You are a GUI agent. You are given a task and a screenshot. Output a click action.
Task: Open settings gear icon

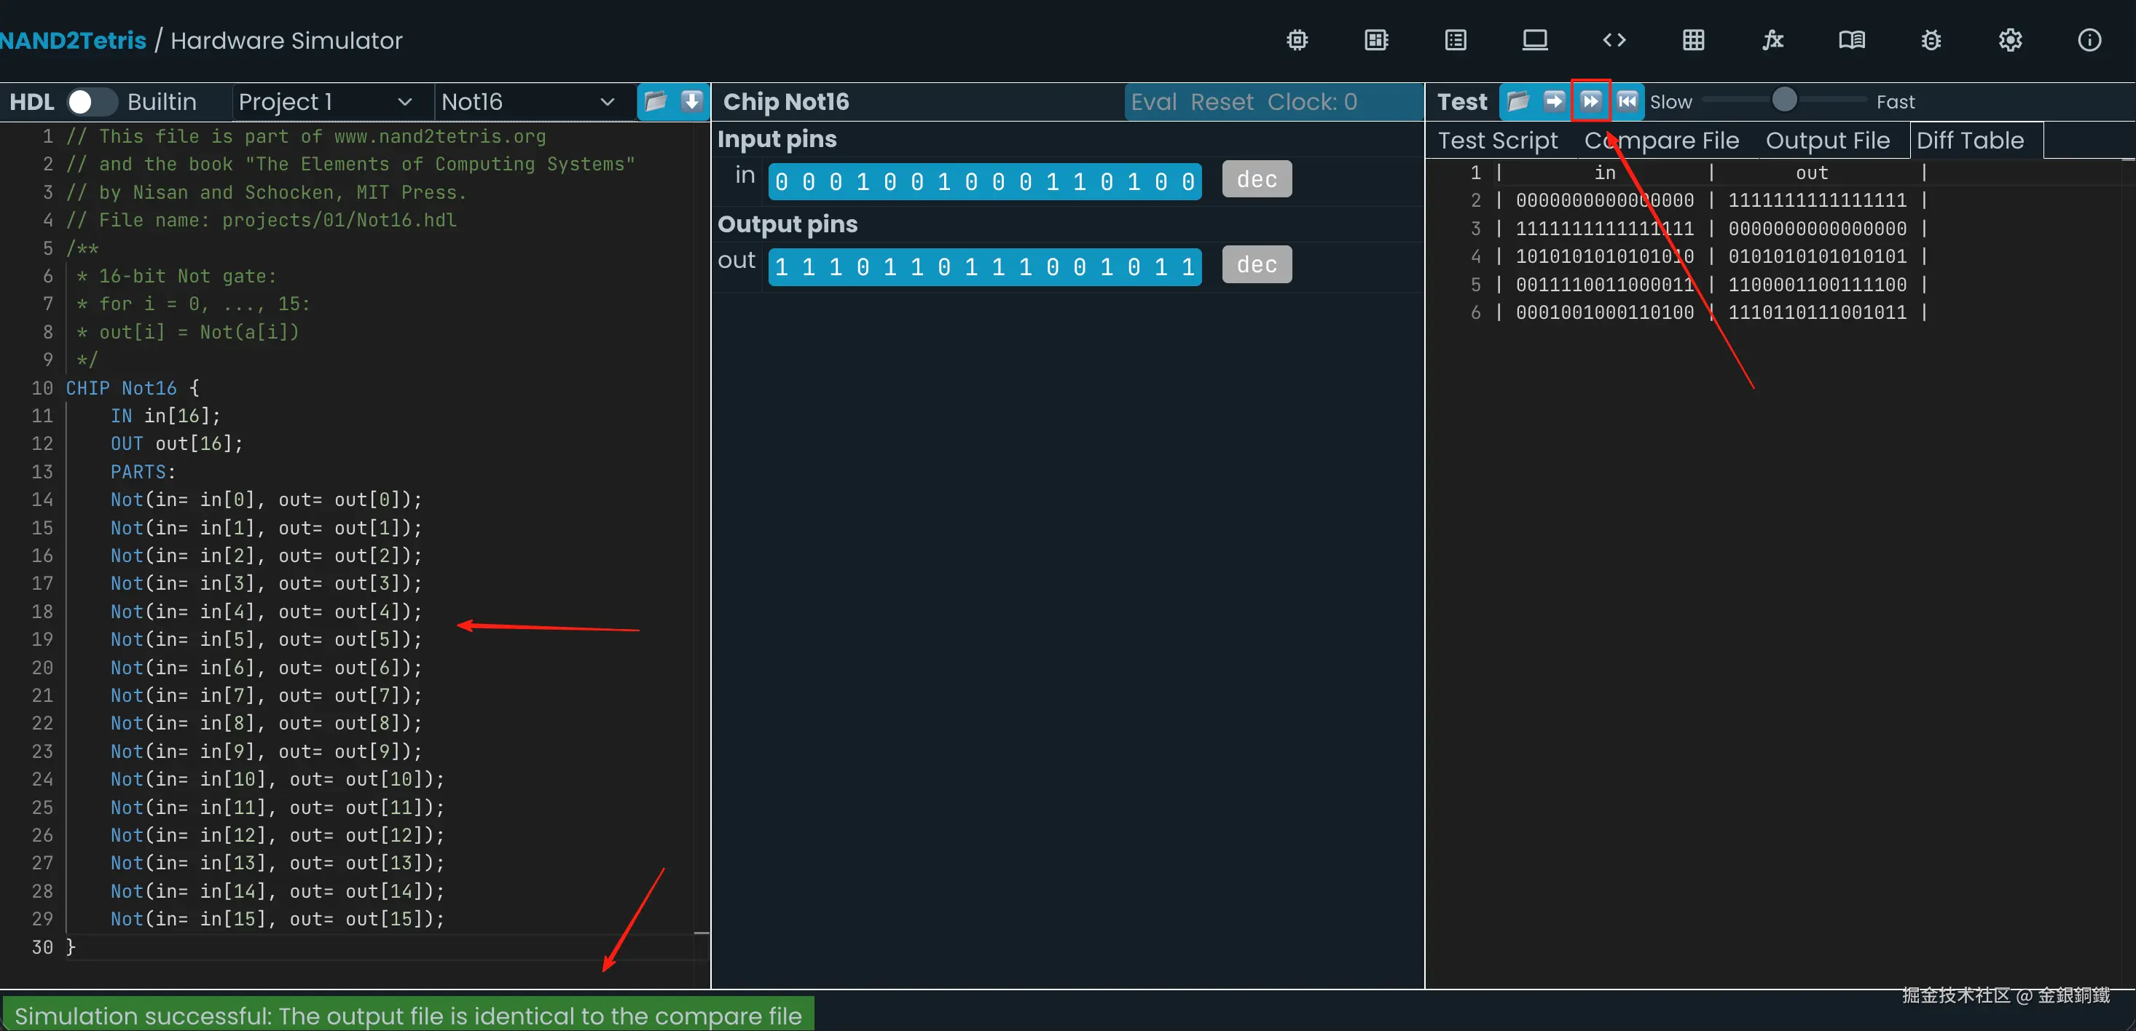click(2010, 40)
